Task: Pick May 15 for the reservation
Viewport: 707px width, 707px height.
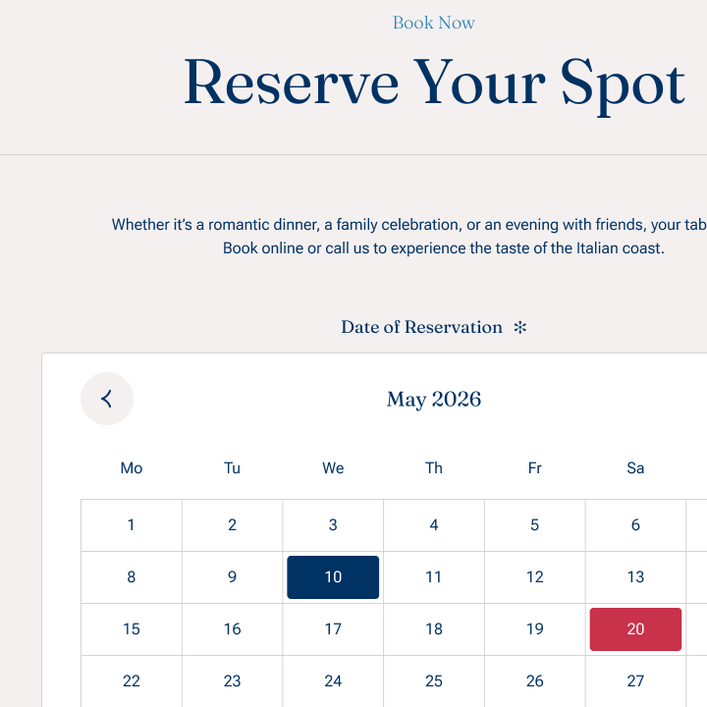Action: point(132,629)
